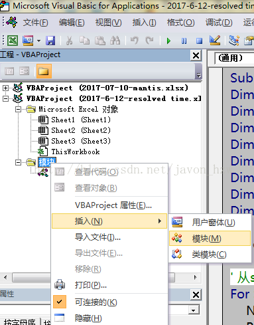The width and height of the screenshot is (254, 325).
Task: Insert 用户窗体(U) from submenu
Action: point(210,223)
